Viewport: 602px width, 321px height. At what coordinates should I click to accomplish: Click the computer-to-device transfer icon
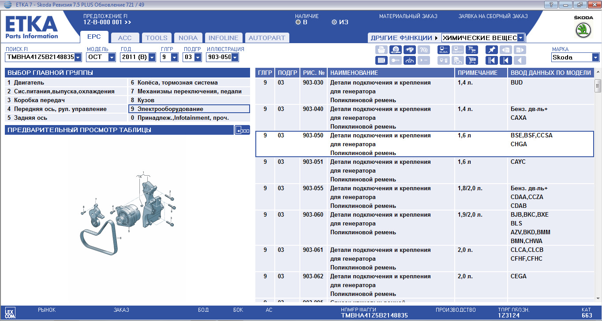coord(444,60)
